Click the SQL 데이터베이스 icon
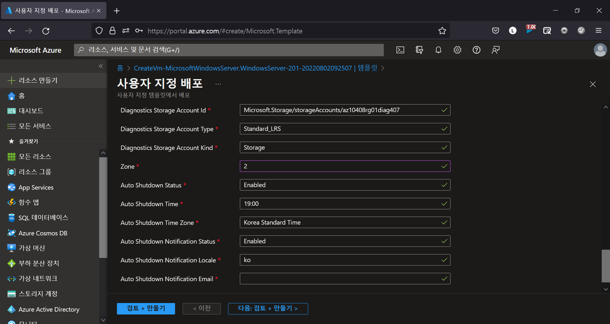Image resolution: width=610 pixels, height=324 pixels. tap(11, 218)
